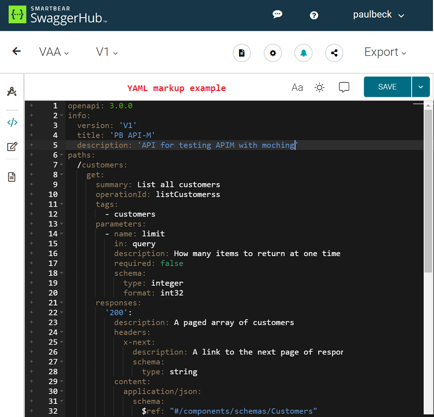
Task: Collapse the get block at line 8
Action: pyautogui.click(x=61, y=174)
